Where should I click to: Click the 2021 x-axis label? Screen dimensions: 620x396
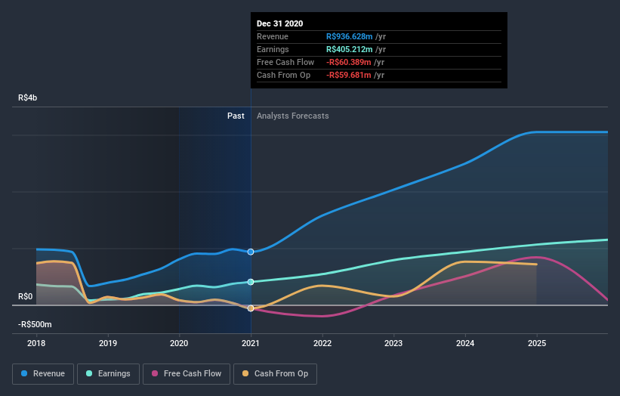251,343
